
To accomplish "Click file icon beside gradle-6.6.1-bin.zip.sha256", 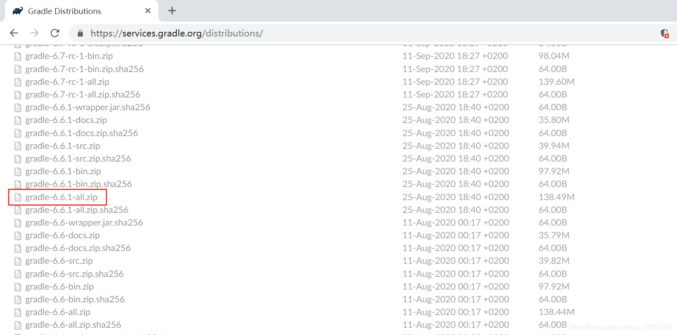I will pyautogui.click(x=18, y=184).
